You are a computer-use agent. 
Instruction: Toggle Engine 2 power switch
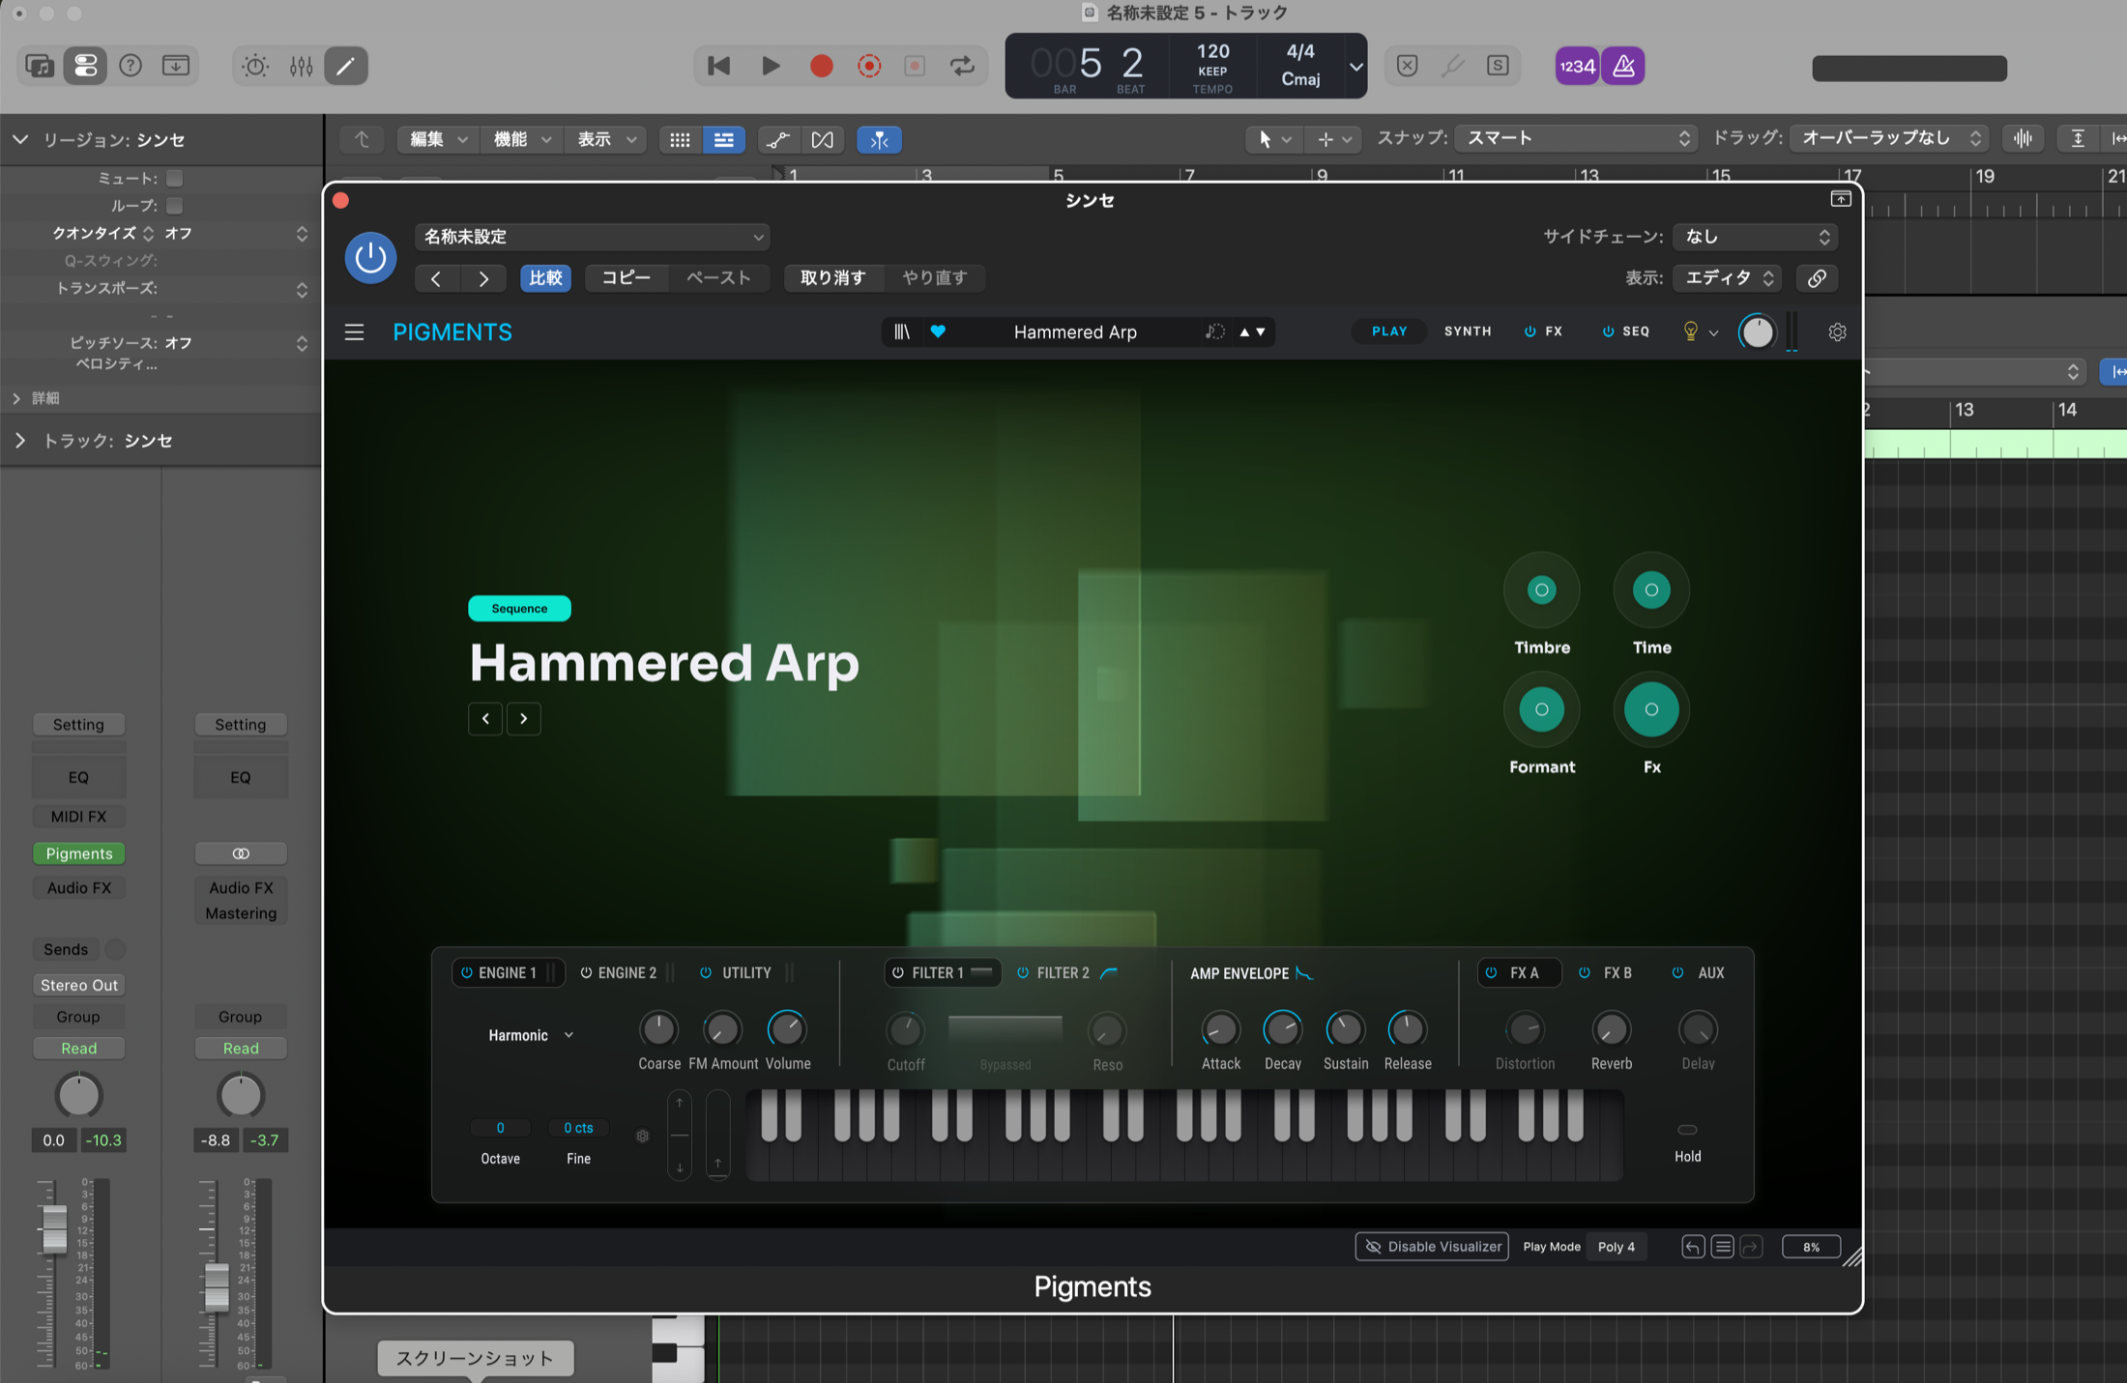pos(586,973)
